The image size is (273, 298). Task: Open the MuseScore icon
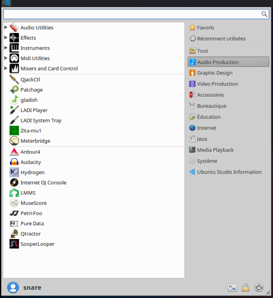[14, 203]
